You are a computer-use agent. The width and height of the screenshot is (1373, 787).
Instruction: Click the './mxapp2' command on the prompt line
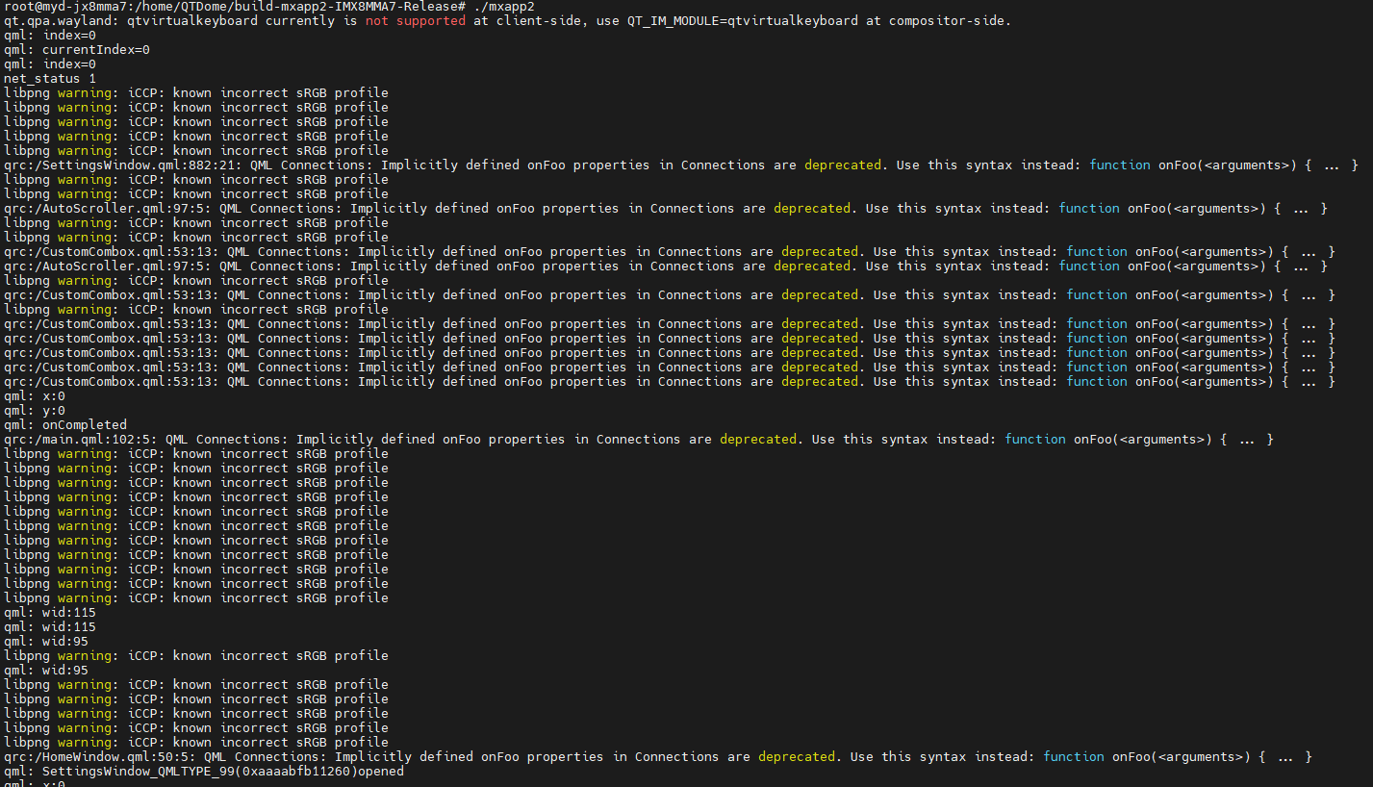503,6
